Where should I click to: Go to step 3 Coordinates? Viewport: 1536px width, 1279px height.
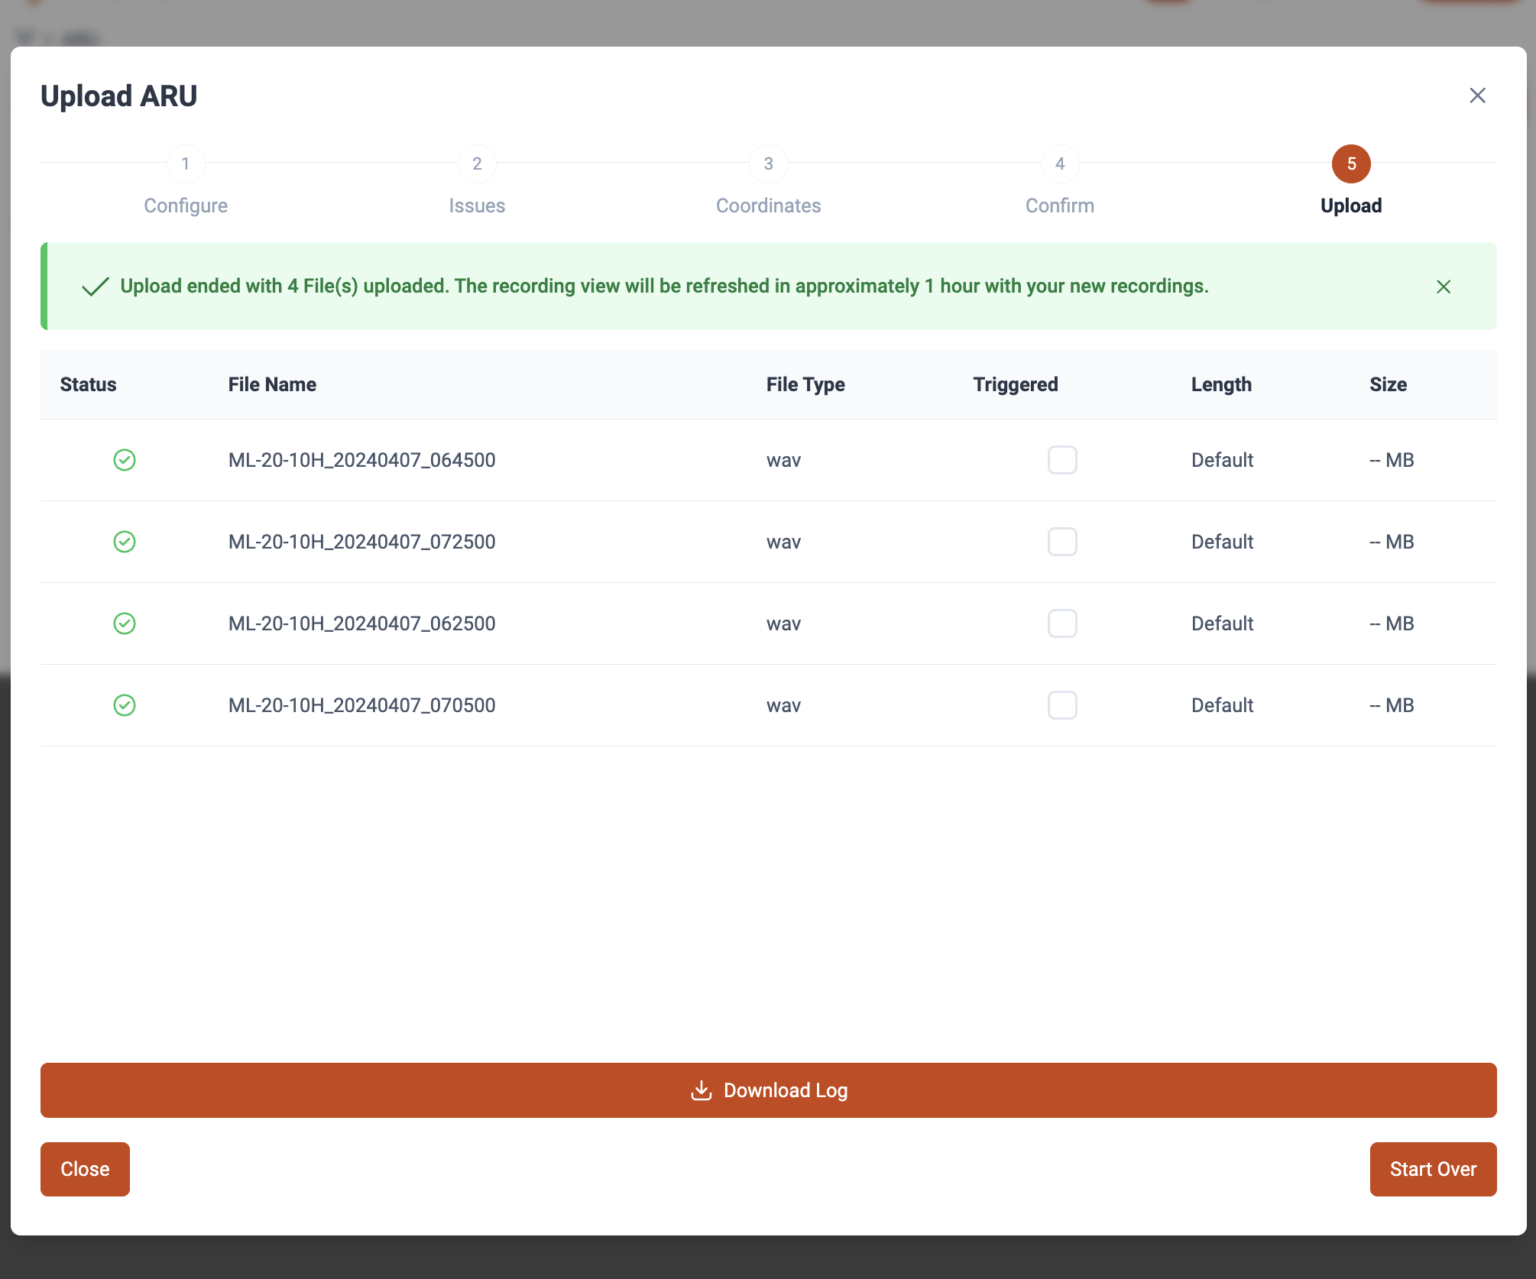(769, 164)
